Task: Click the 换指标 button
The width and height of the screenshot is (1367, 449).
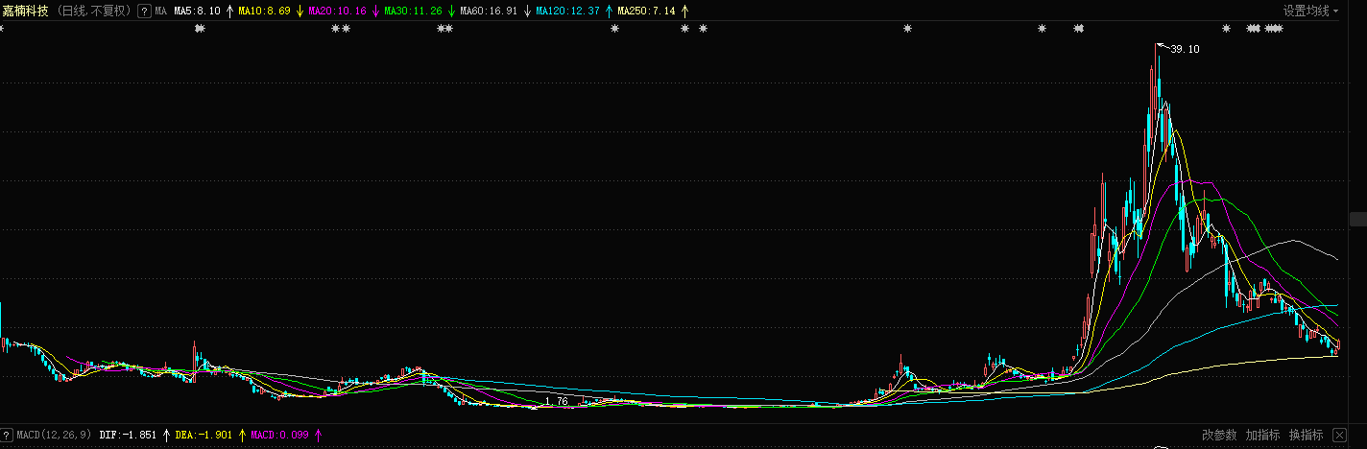Action: point(1306,435)
